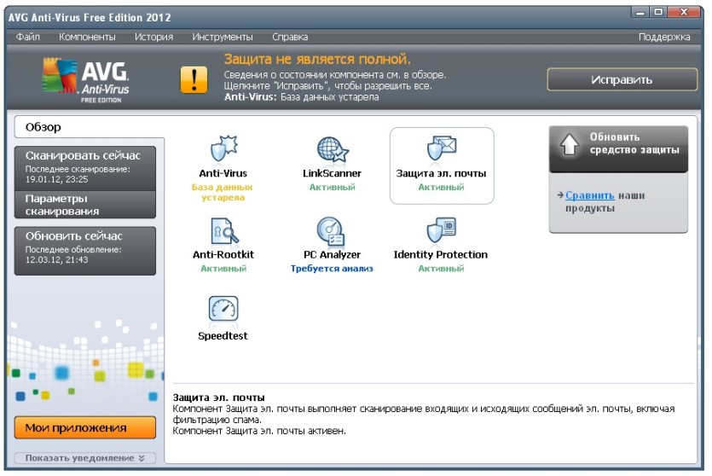712x476 pixels.
Task: Click the AVG Anti-Virus logo
Action: [85, 80]
